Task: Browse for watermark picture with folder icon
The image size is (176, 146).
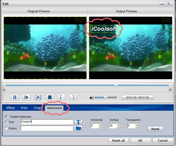Action: 78,128
